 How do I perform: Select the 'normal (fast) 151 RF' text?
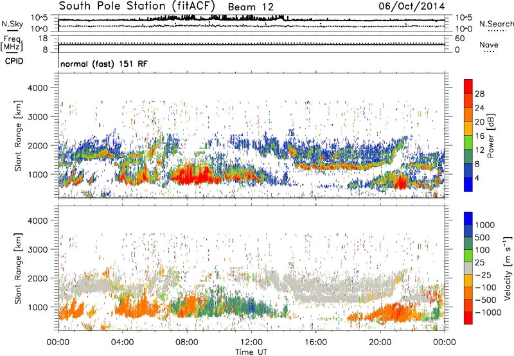tap(104, 64)
